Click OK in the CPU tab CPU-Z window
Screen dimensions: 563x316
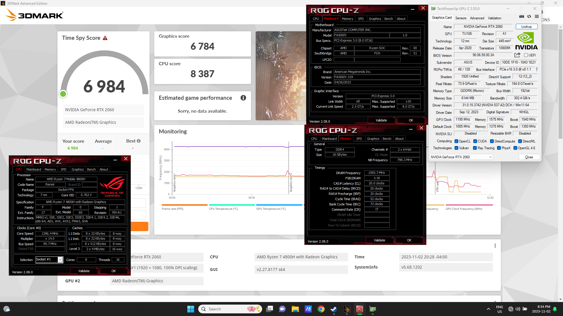(113, 271)
